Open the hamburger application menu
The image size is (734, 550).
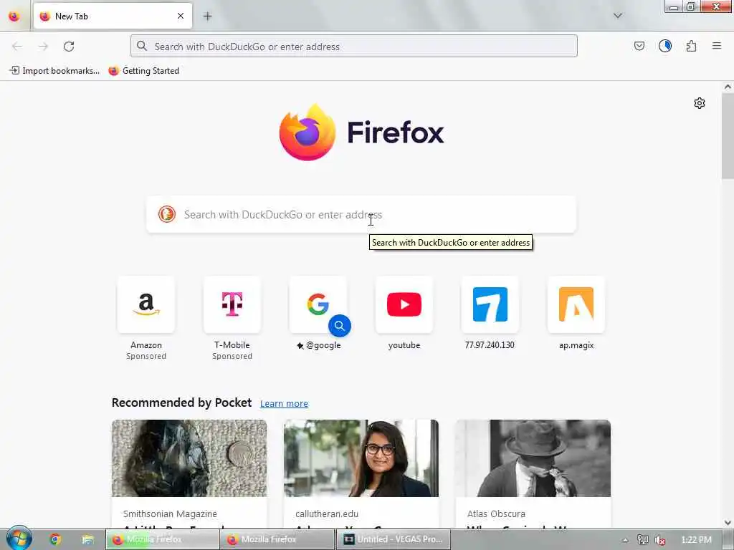point(717,46)
